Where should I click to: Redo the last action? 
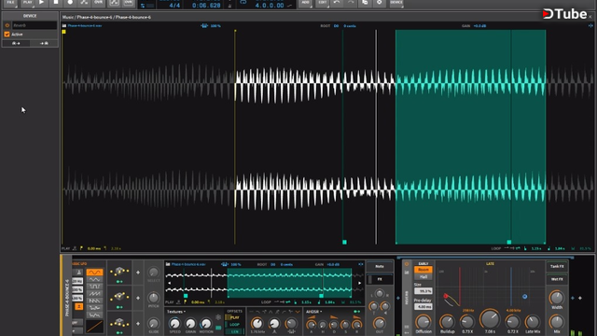click(351, 2)
